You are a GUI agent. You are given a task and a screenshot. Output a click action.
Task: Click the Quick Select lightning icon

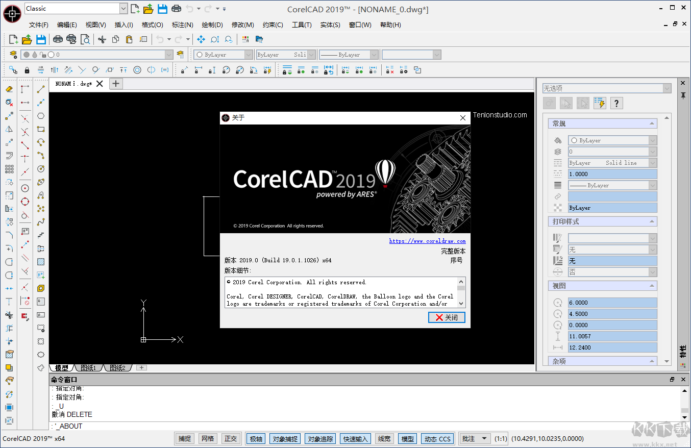[599, 103]
